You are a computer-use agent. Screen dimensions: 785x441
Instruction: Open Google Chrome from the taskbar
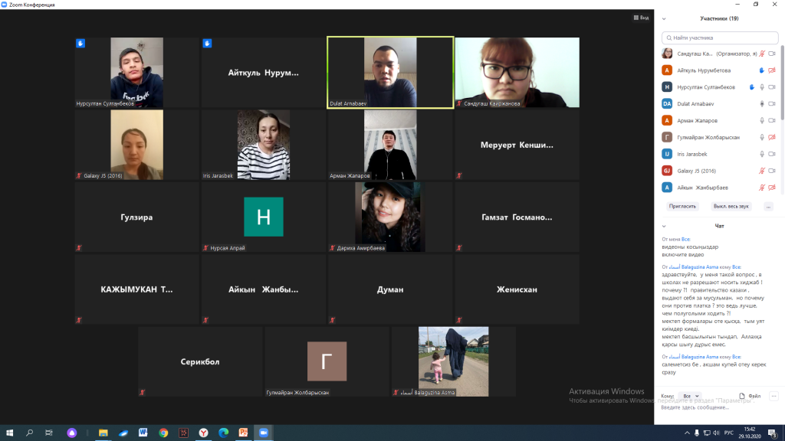(163, 433)
